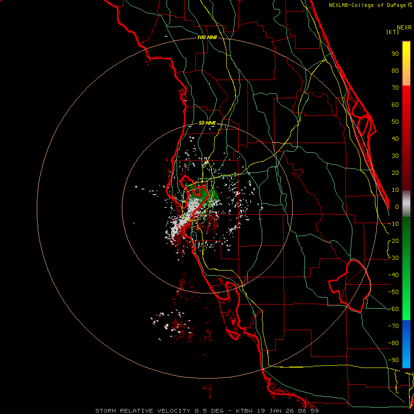Click the 90 value on the velocity scale
Image resolution: width=414 pixels, height=414 pixels.
coord(395,54)
